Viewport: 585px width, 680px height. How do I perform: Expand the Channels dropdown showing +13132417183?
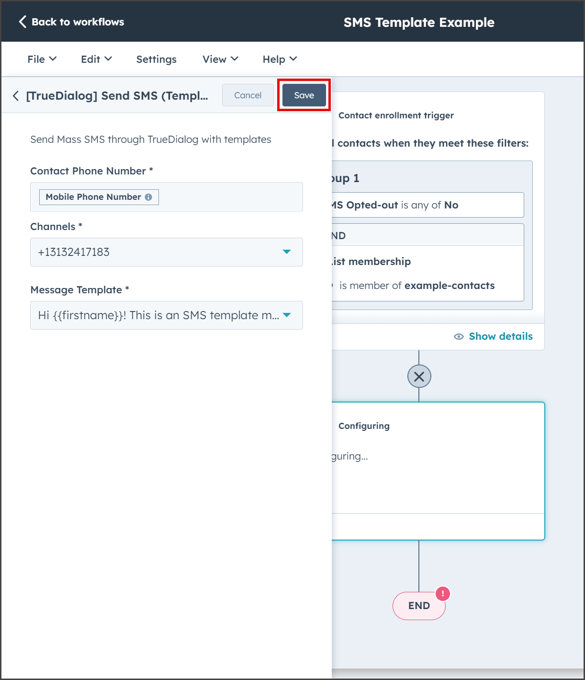[x=167, y=252]
